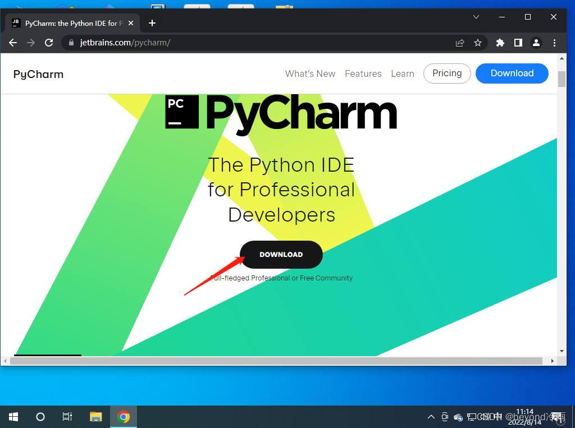Close the PyCharm browser tab
Screen dimensions: 575x428
tap(131, 23)
